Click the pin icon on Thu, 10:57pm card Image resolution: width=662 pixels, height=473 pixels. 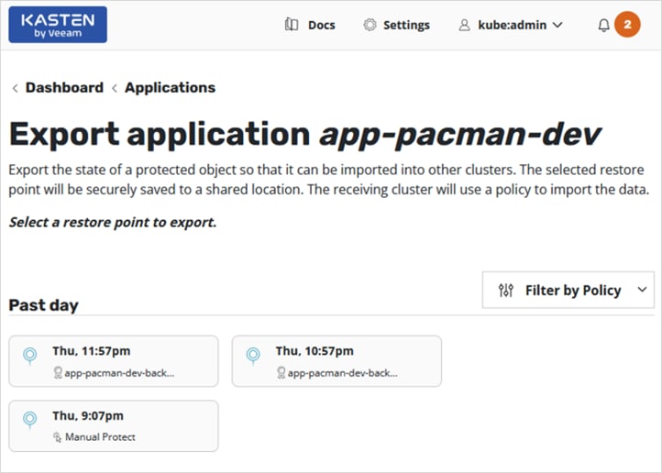click(253, 356)
